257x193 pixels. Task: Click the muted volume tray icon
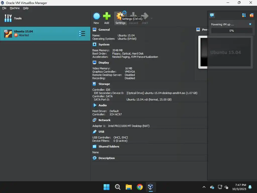point(227,187)
